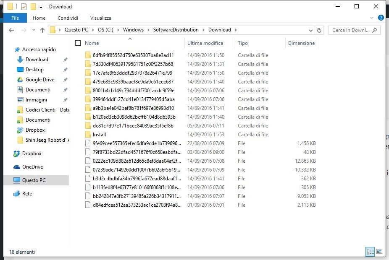Viewport: 389px width, 260px height.
Task: Expand the ribbon with the chevron
Action: click(x=372, y=18)
